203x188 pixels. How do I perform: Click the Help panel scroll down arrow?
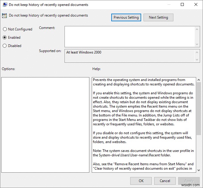click(x=199, y=170)
